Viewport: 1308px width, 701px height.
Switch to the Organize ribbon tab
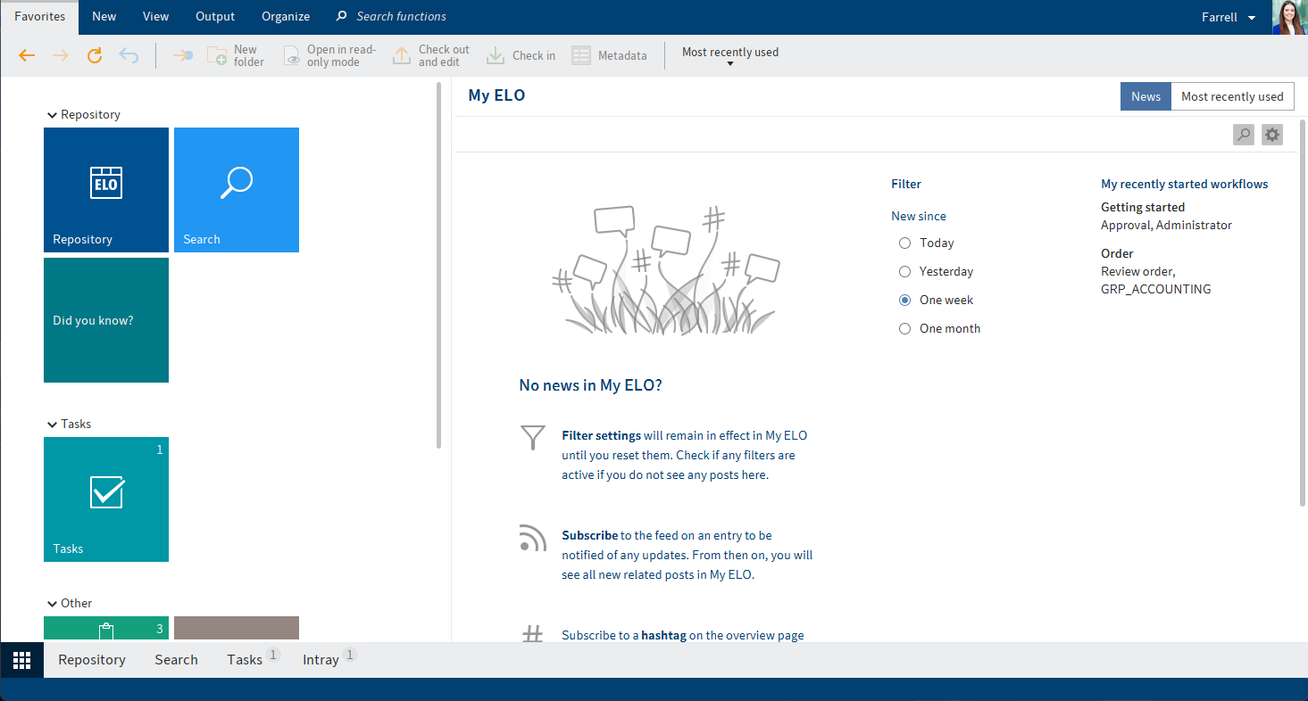tap(286, 17)
